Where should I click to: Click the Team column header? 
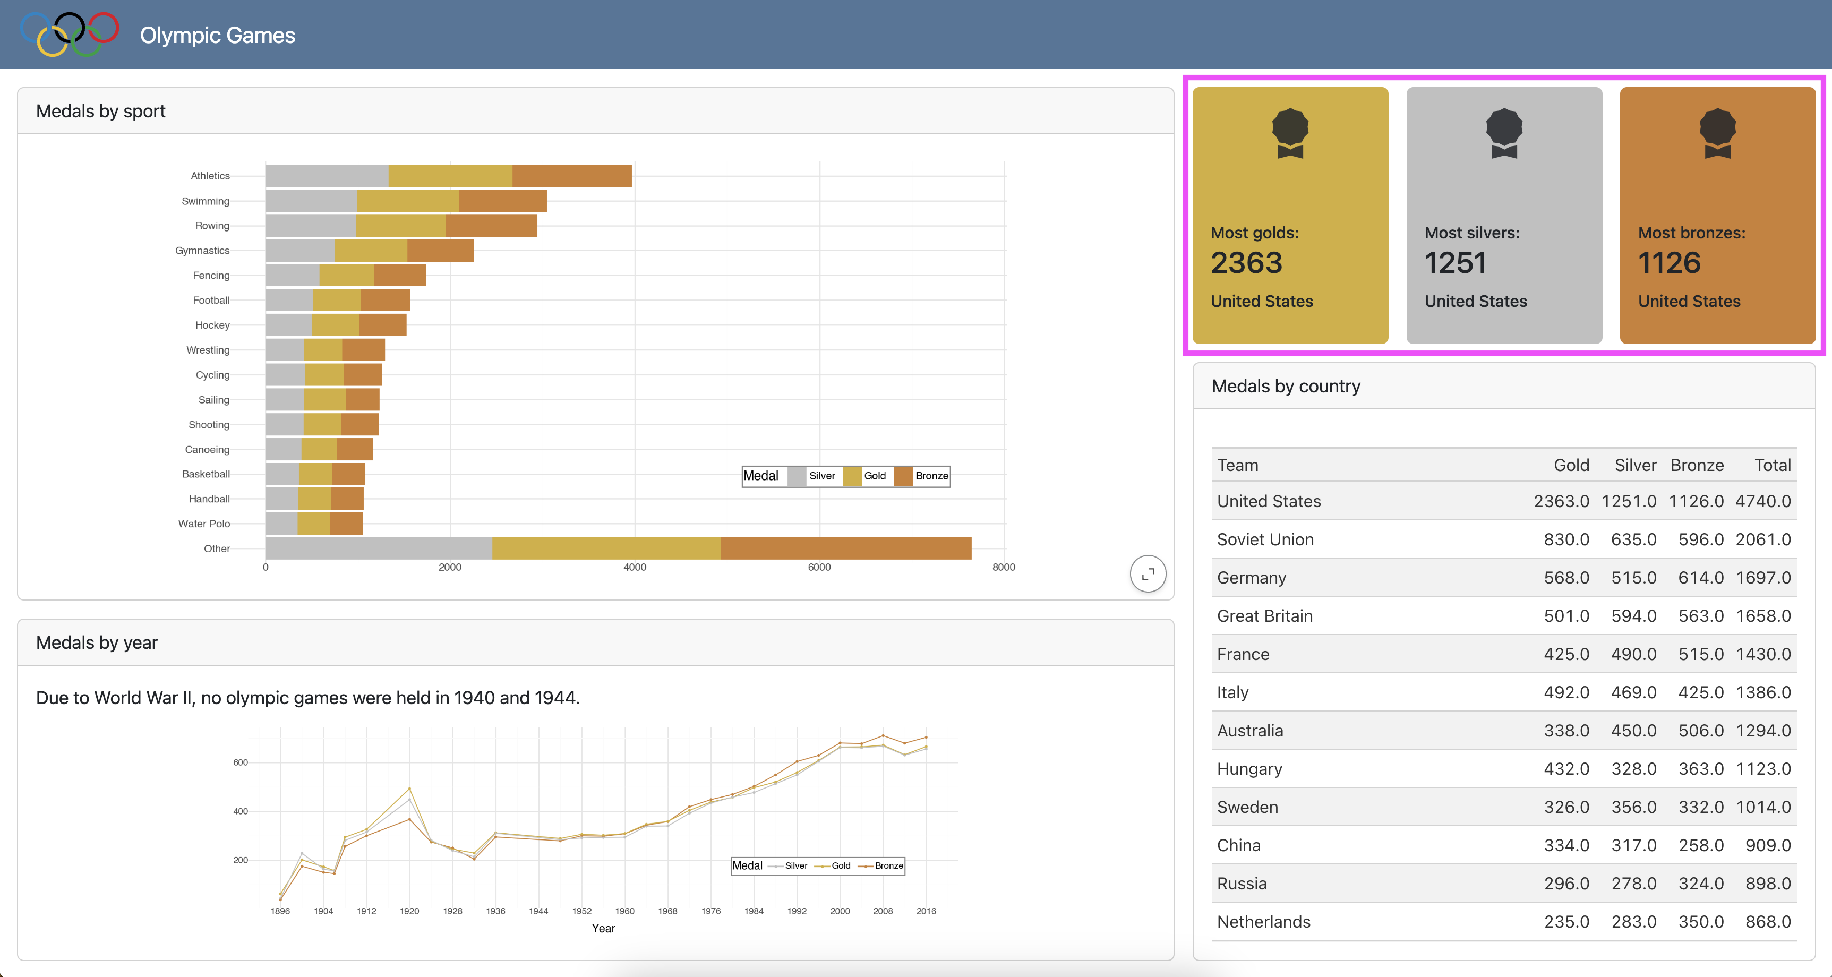tap(1237, 465)
